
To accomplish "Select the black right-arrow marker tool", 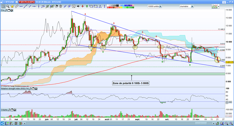I will (78, 7).
